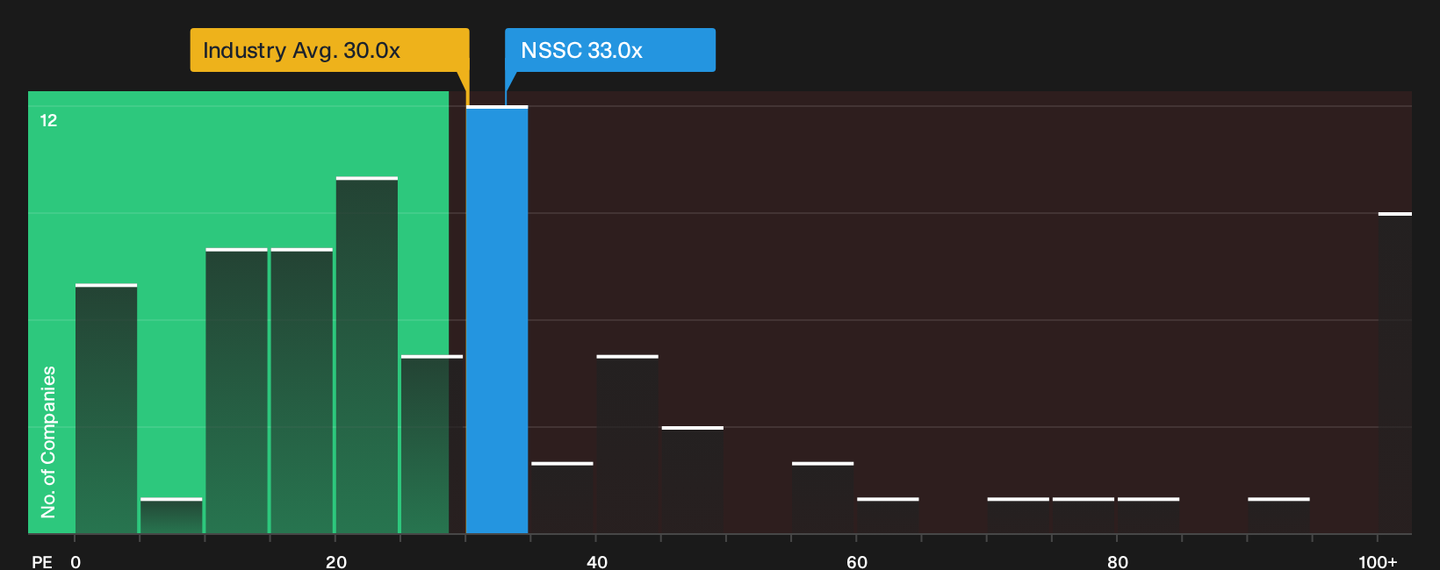Click x-axis tick label 80
The width and height of the screenshot is (1440, 570).
click(x=1118, y=562)
